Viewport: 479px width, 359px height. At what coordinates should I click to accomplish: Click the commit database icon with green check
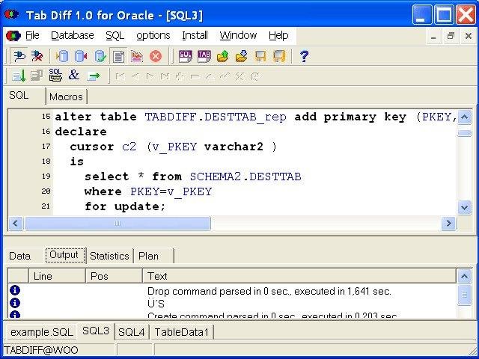point(100,57)
